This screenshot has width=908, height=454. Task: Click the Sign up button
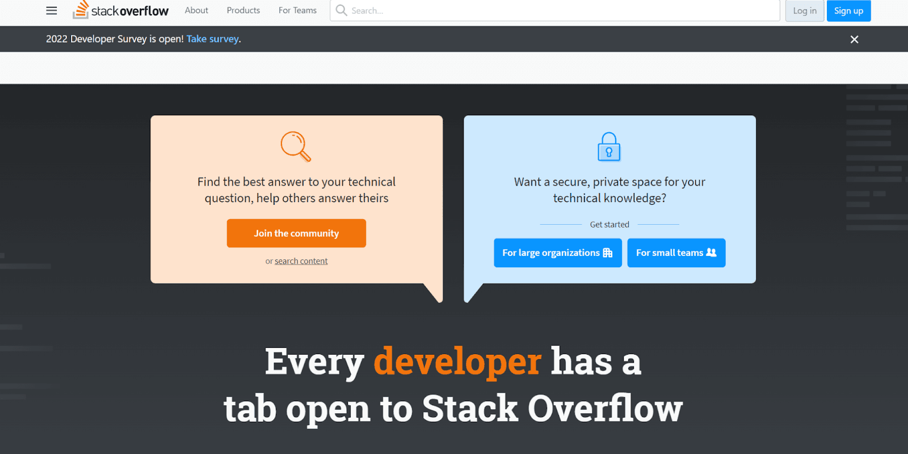coord(848,11)
